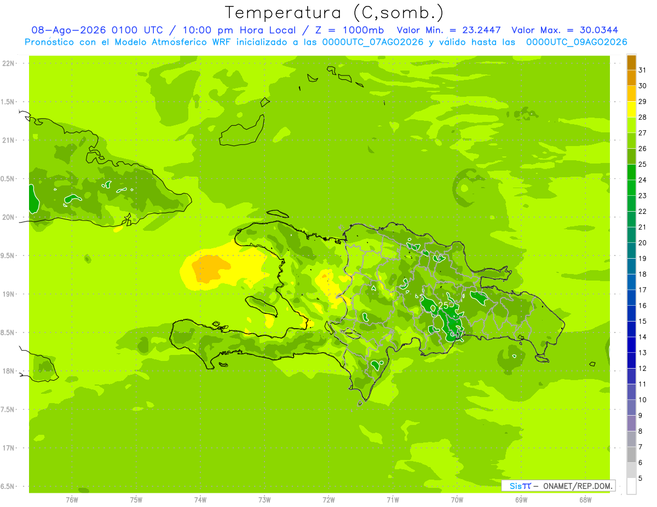Screen dimensions: 657x507
Task: Click the legend value 10
Action: 643,400
